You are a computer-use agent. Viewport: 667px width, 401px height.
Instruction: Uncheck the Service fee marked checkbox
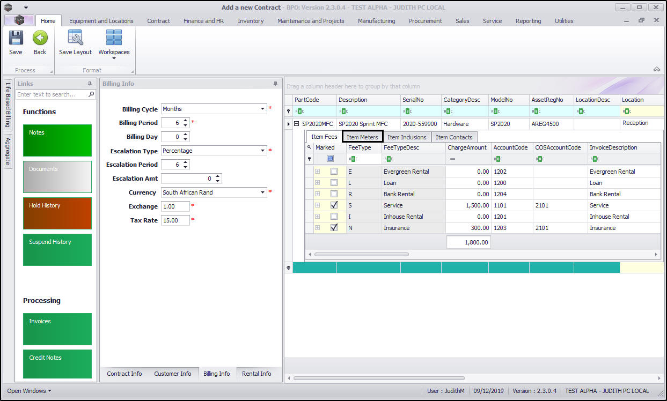(x=334, y=205)
